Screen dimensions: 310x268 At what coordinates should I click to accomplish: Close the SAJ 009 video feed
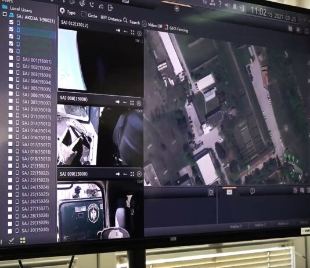(x=139, y=174)
